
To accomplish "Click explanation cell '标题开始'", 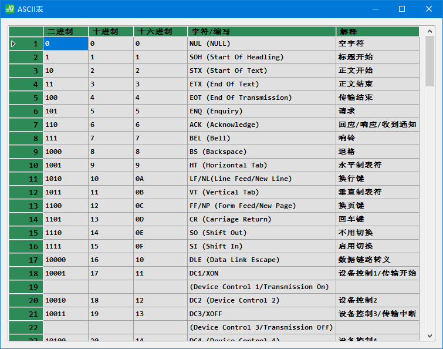I will [377, 57].
